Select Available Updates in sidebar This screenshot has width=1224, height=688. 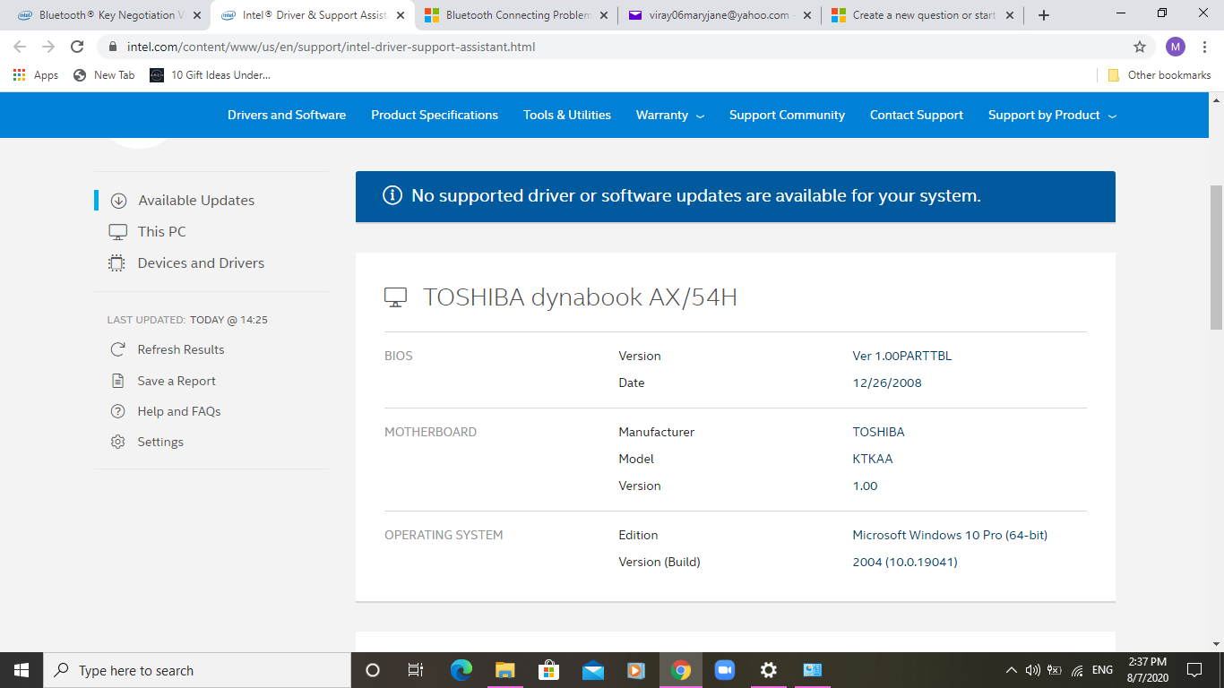(196, 201)
